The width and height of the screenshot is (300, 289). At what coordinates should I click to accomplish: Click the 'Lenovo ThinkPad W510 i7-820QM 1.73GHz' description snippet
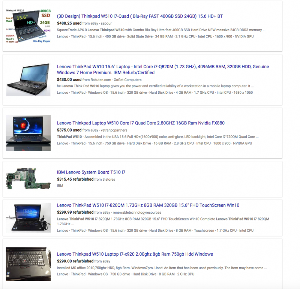tap(163, 221)
